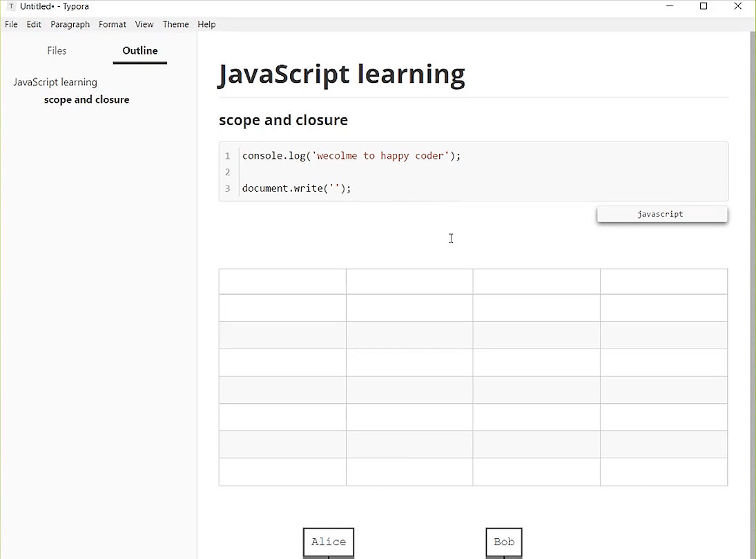Place cursor in the console.log code line
Viewport: 756px width, 559px height.
(351, 156)
